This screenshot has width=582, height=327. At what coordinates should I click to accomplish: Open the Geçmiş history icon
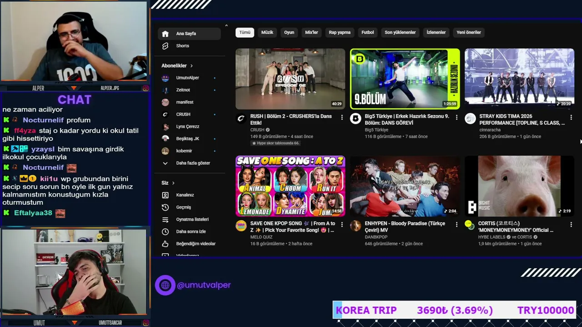coord(166,207)
